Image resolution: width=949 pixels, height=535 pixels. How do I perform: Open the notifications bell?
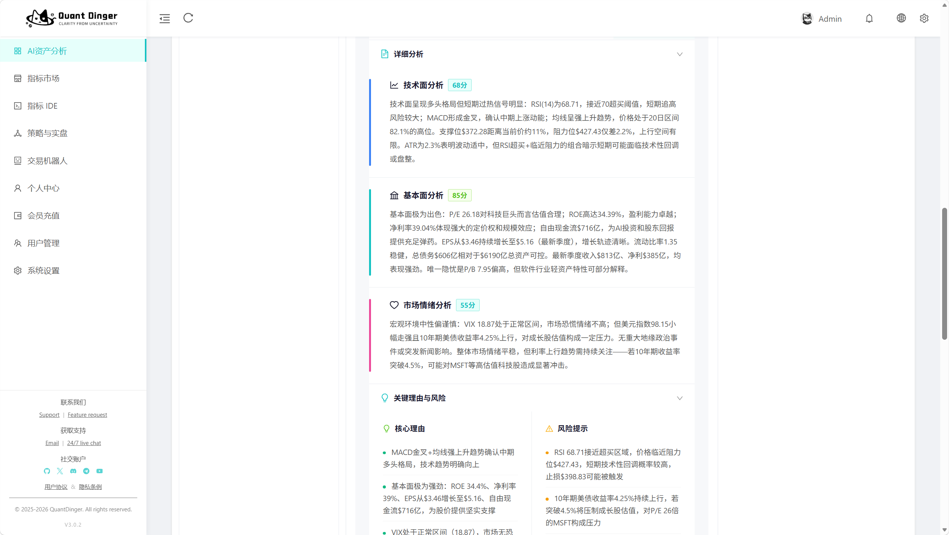(869, 18)
